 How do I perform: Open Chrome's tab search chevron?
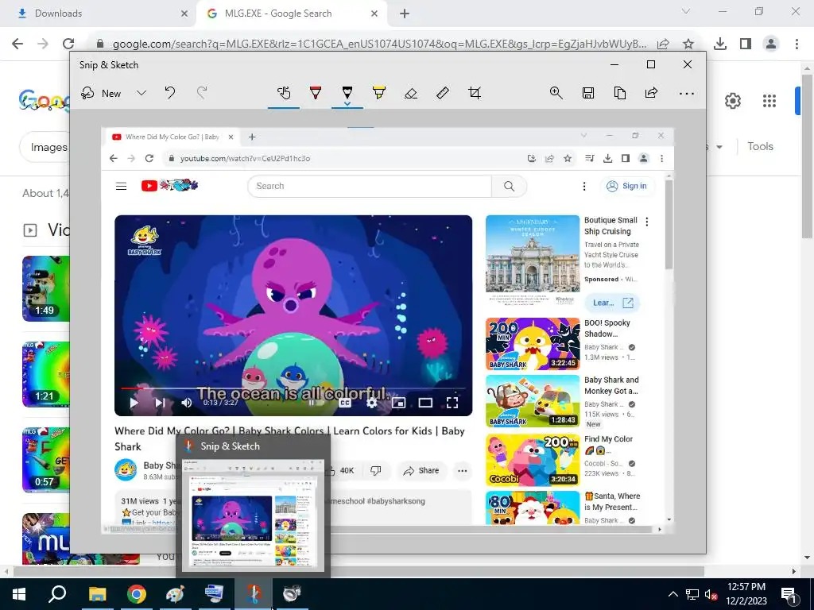click(686, 11)
